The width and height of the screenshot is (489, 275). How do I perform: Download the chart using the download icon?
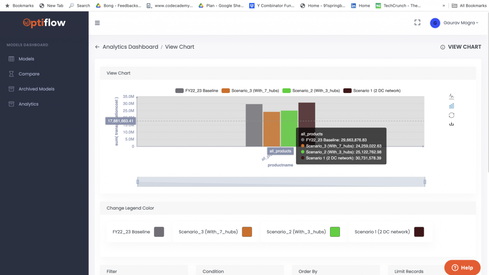pos(452,123)
